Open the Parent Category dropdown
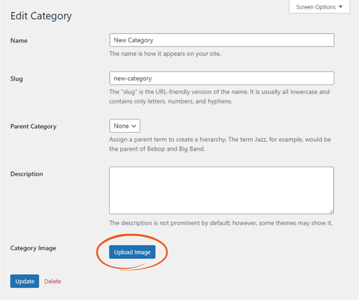This screenshot has width=359, height=300. click(125, 126)
